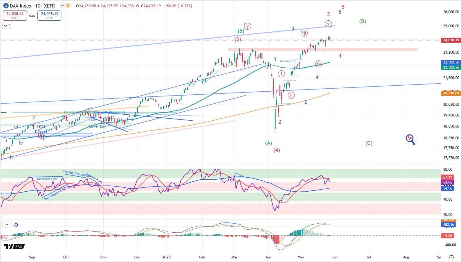Image resolution: width=461 pixels, height=262 pixels.
Task: Click the orange D badge next to symbol
Action: [68, 6]
